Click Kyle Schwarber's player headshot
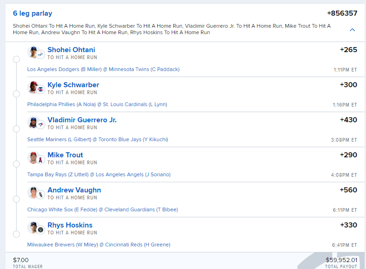366x269 pixels. point(33,87)
